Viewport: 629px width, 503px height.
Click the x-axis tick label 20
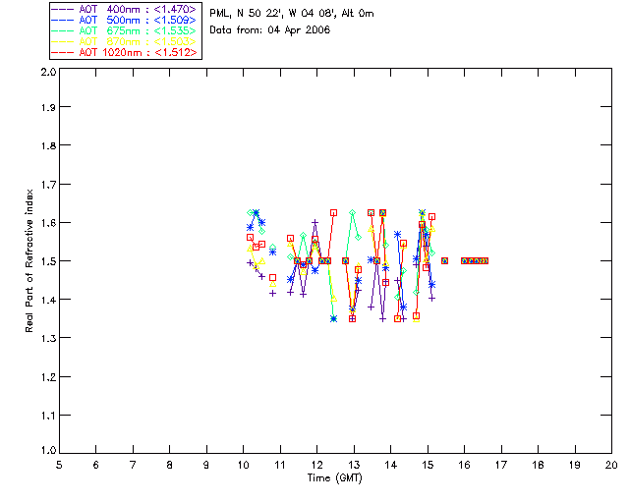pos(611,465)
